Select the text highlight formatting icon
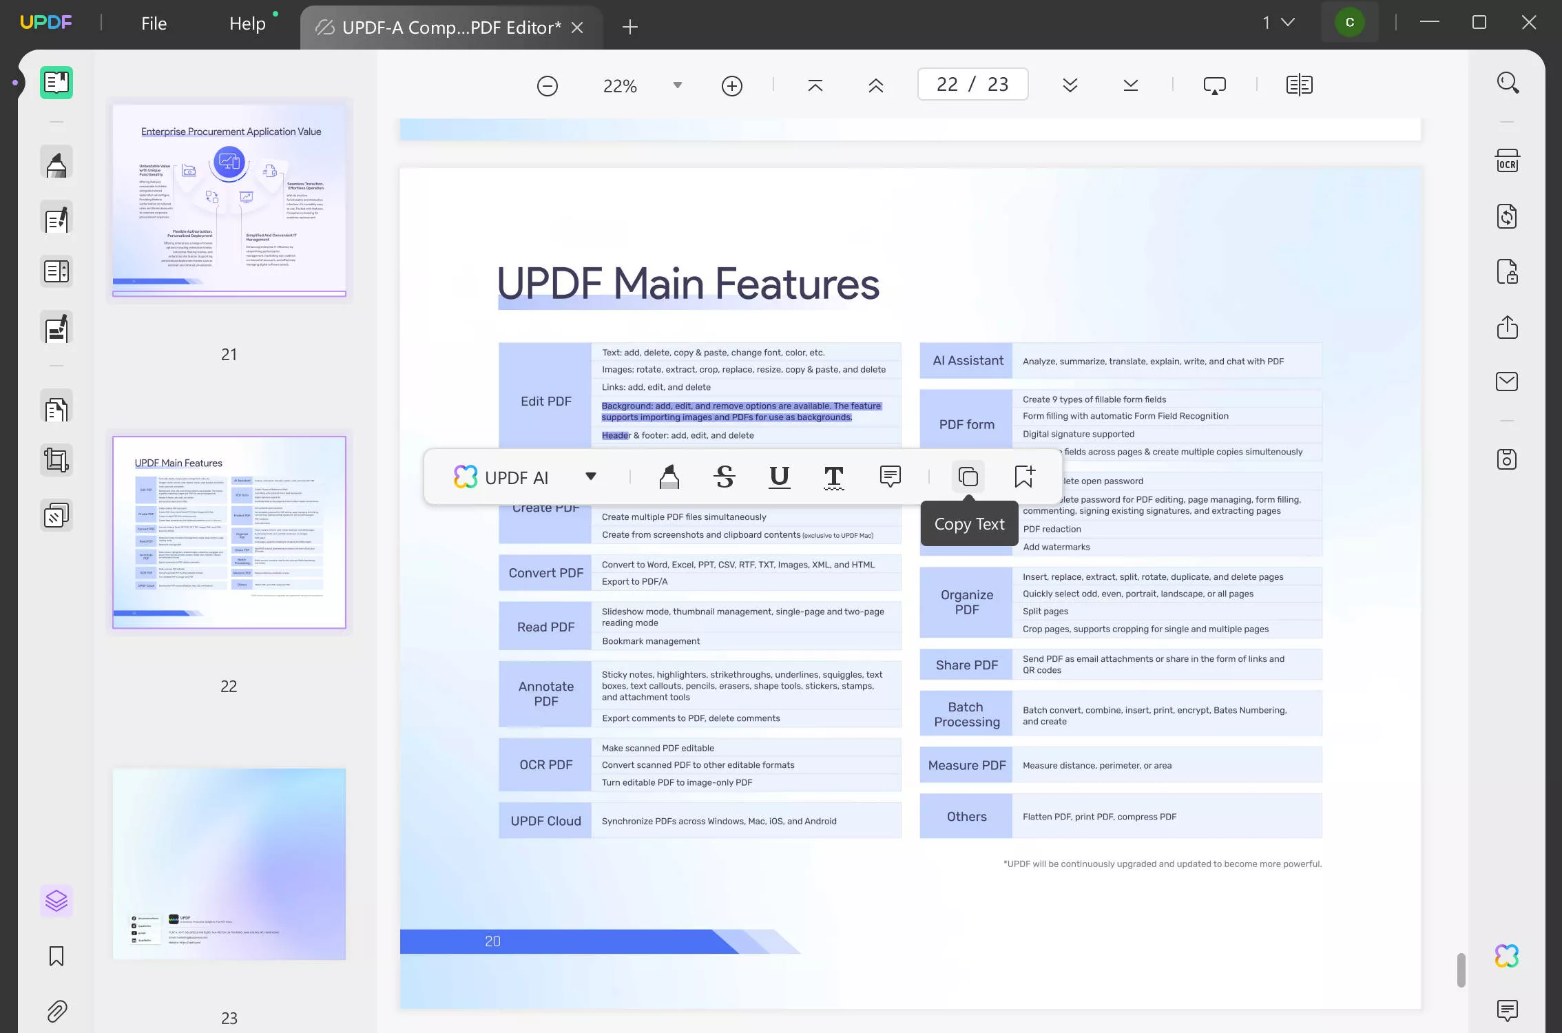This screenshot has width=1562, height=1033. [669, 476]
